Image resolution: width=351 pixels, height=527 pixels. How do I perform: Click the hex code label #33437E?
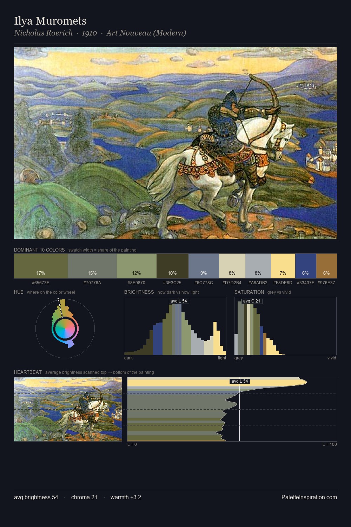tap(306, 283)
